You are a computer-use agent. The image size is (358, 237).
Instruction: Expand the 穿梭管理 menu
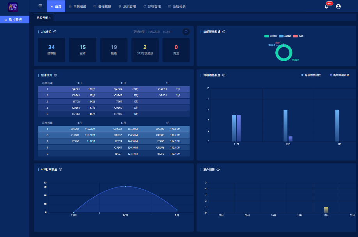click(x=152, y=7)
